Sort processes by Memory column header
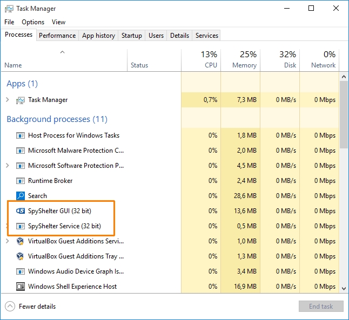The height and width of the screenshot is (320, 349). pyautogui.click(x=240, y=59)
